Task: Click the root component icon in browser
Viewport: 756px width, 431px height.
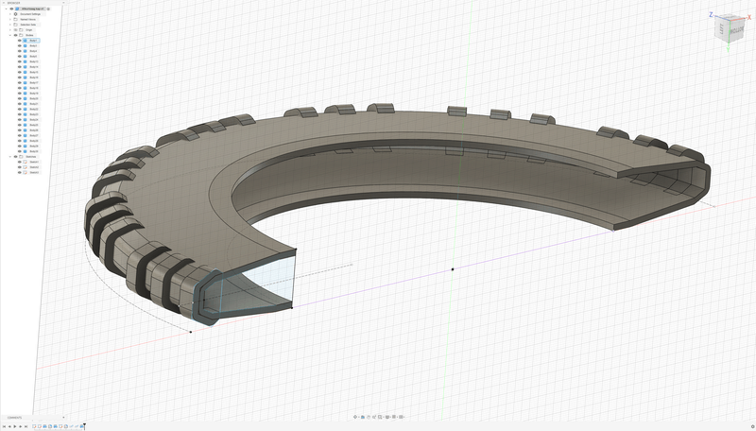Action: (x=17, y=9)
